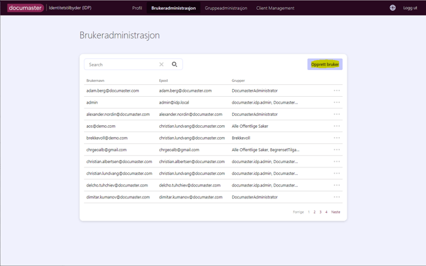Go to page 1 in pagination
The image size is (426, 266).
[x=308, y=212]
